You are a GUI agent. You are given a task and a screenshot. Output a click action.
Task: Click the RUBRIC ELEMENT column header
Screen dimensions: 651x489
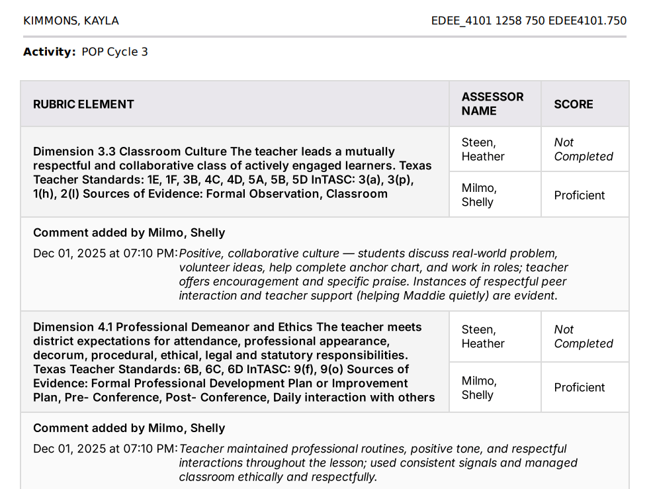[x=83, y=104]
